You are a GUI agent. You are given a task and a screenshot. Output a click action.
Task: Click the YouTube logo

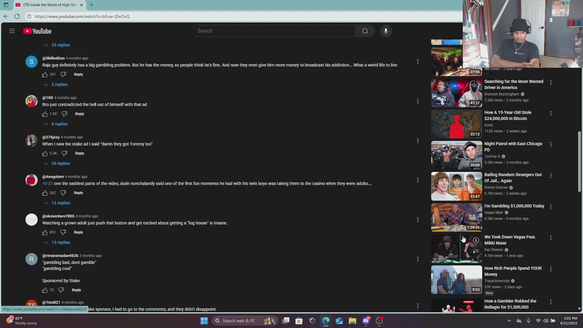tap(37, 31)
